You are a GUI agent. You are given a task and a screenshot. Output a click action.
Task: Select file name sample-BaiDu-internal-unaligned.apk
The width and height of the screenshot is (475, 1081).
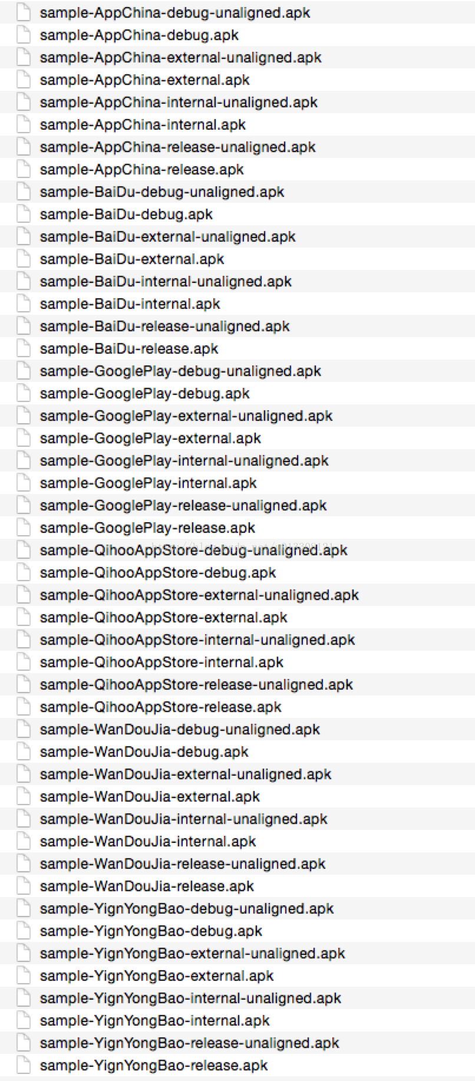pyautogui.click(x=166, y=282)
